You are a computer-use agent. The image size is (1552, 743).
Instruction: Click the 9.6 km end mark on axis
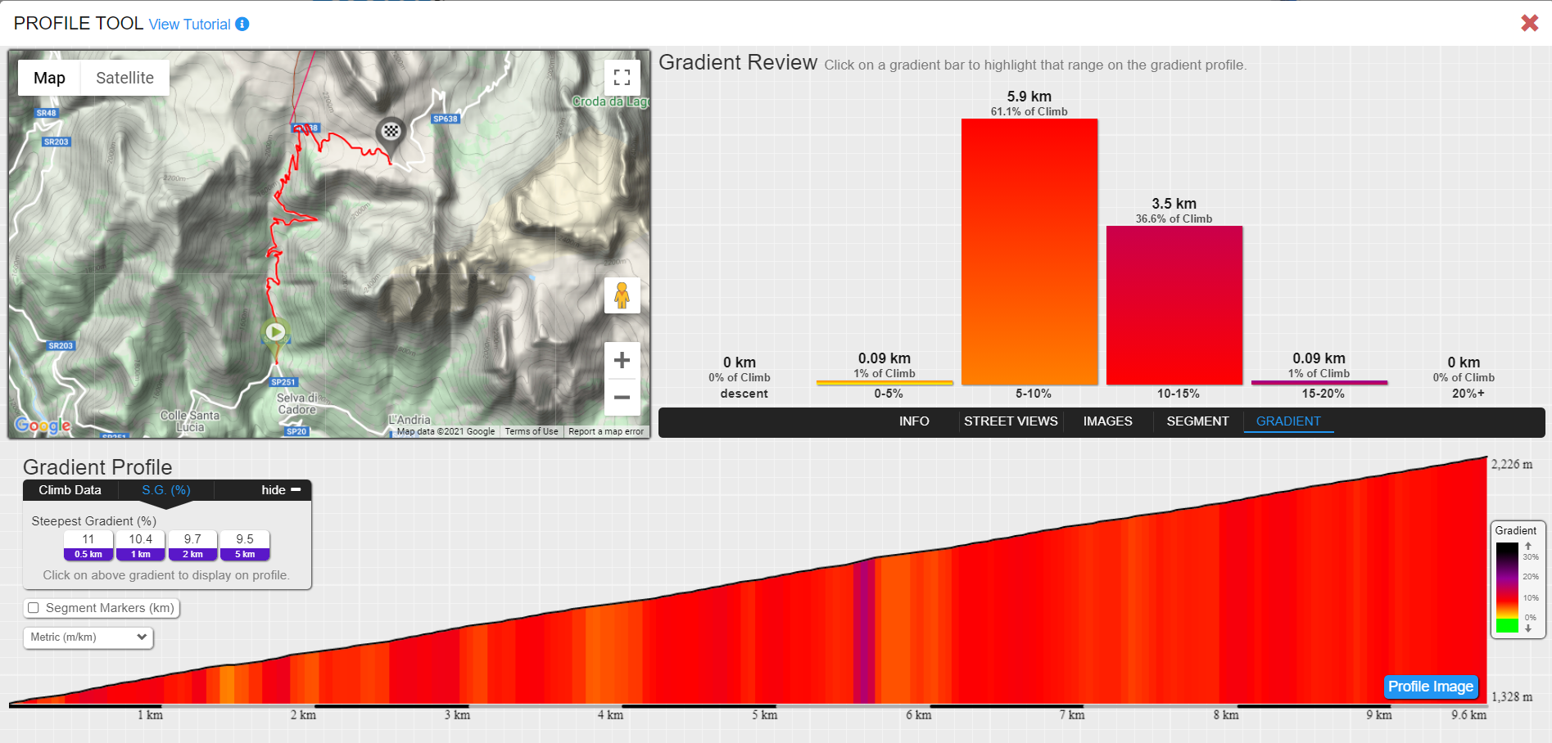pos(1468,715)
